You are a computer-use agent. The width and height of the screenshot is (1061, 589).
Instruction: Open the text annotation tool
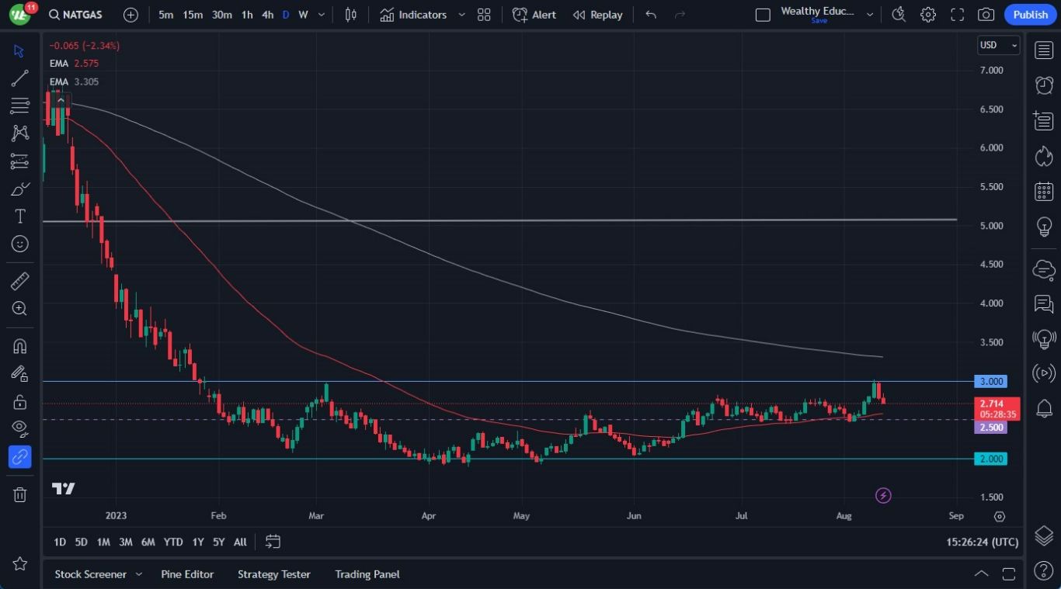click(x=19, y=217)
